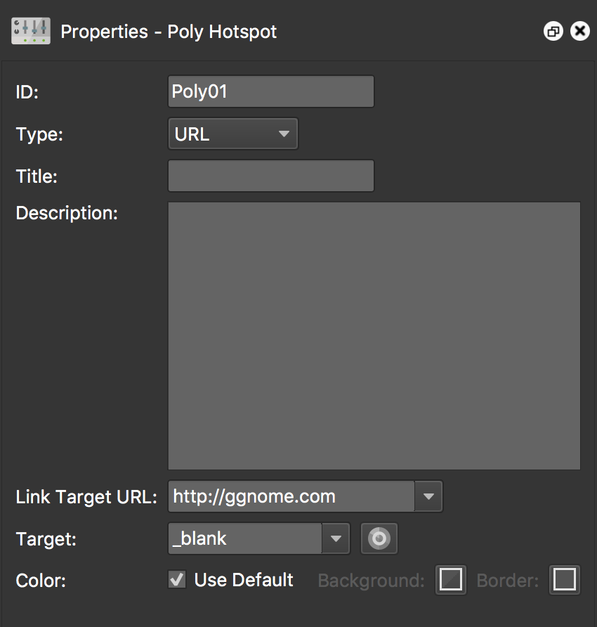Click into the empty Title field
Viewport: 597px width, 627px height.
(x=271, y=176)
